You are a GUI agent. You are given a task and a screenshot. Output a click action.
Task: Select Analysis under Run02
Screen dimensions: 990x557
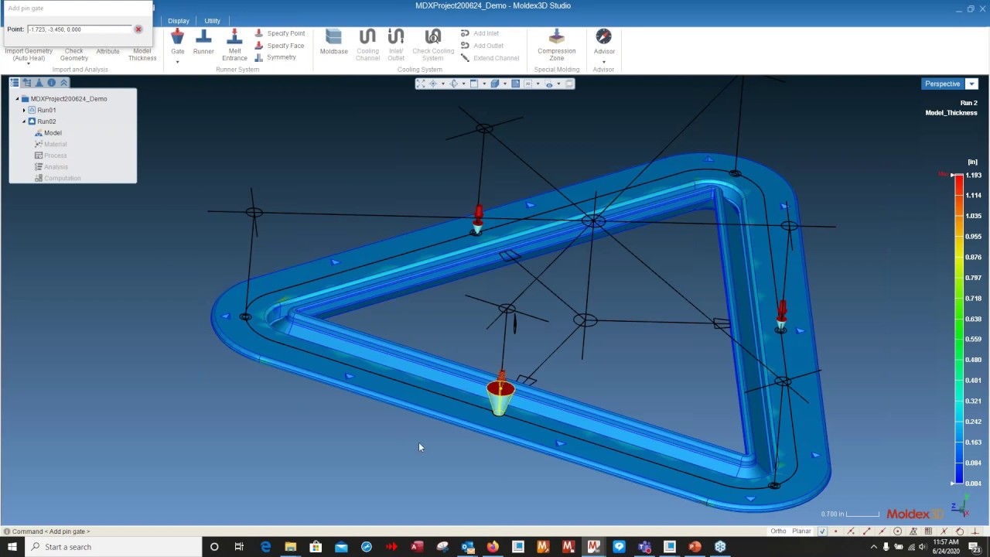(x=56, y=167)
